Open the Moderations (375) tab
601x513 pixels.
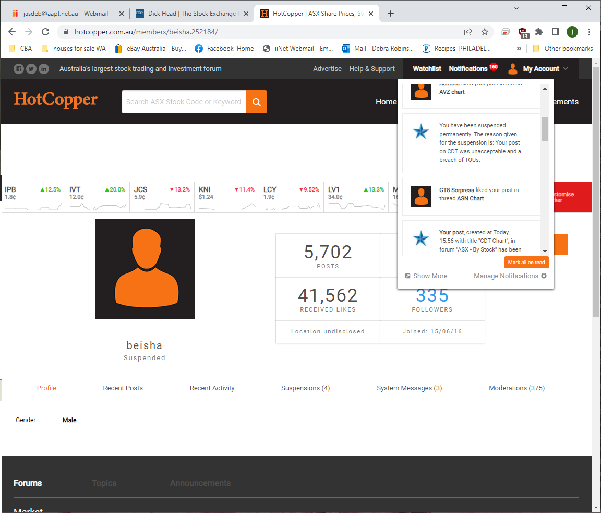516,388
